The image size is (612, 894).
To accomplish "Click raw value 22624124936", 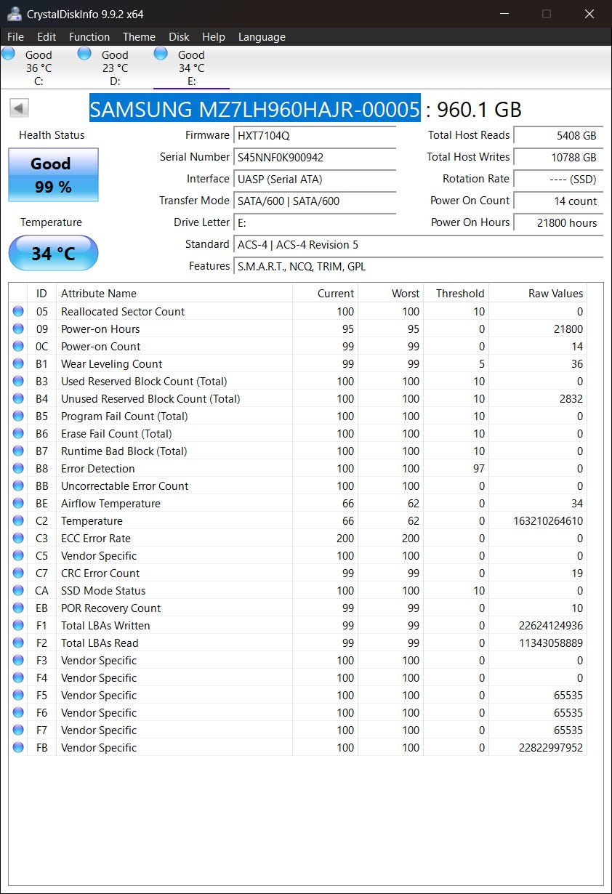I will [551, 626].
